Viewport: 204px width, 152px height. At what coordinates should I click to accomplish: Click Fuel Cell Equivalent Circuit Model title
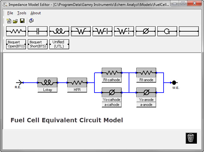[x=67, y=120]
